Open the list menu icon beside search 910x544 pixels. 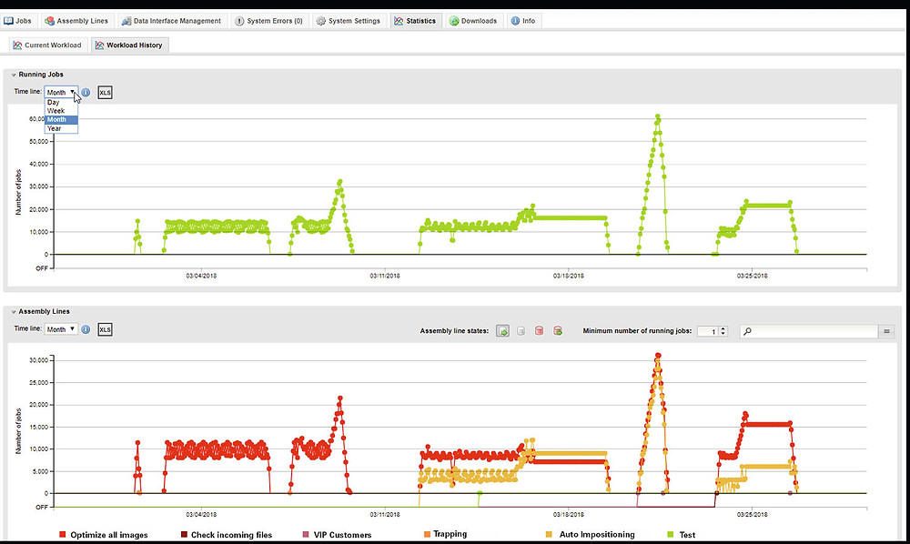pyautogui.click(x=886, y=331)
